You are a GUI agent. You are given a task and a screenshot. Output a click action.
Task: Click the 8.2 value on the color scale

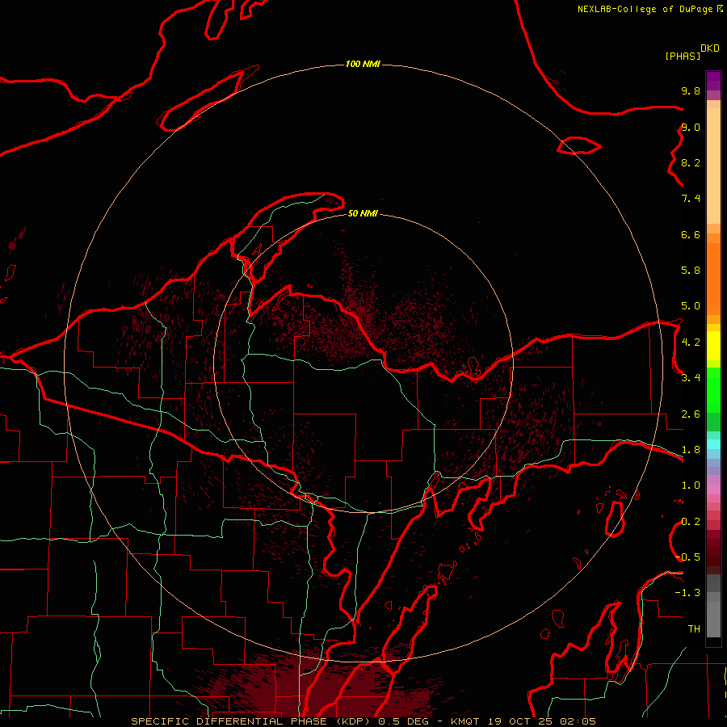coord(691,162)
